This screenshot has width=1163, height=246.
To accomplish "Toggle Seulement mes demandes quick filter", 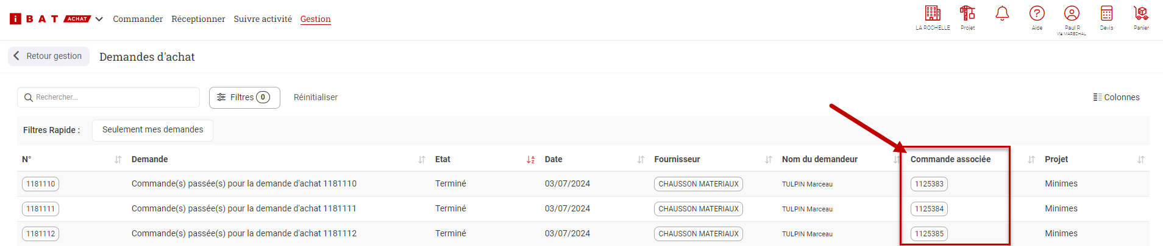I will click(x=152, y=130).
